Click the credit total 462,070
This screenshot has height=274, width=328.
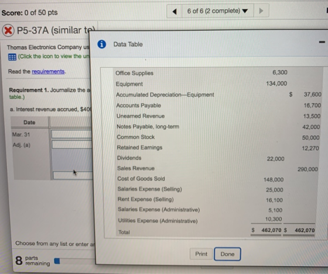tap(305, 230)
